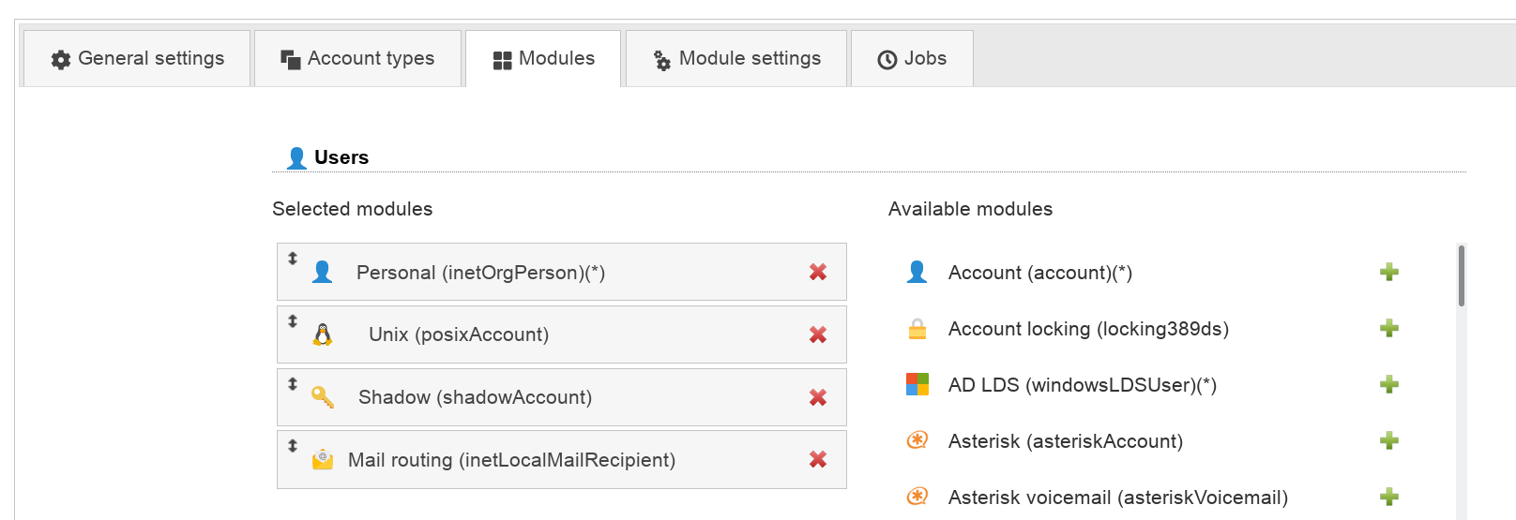Remove the Unix (posixAccount) module
Image resolution: width=1516 pixels, height=520 pixels.
tap(818, 334)
